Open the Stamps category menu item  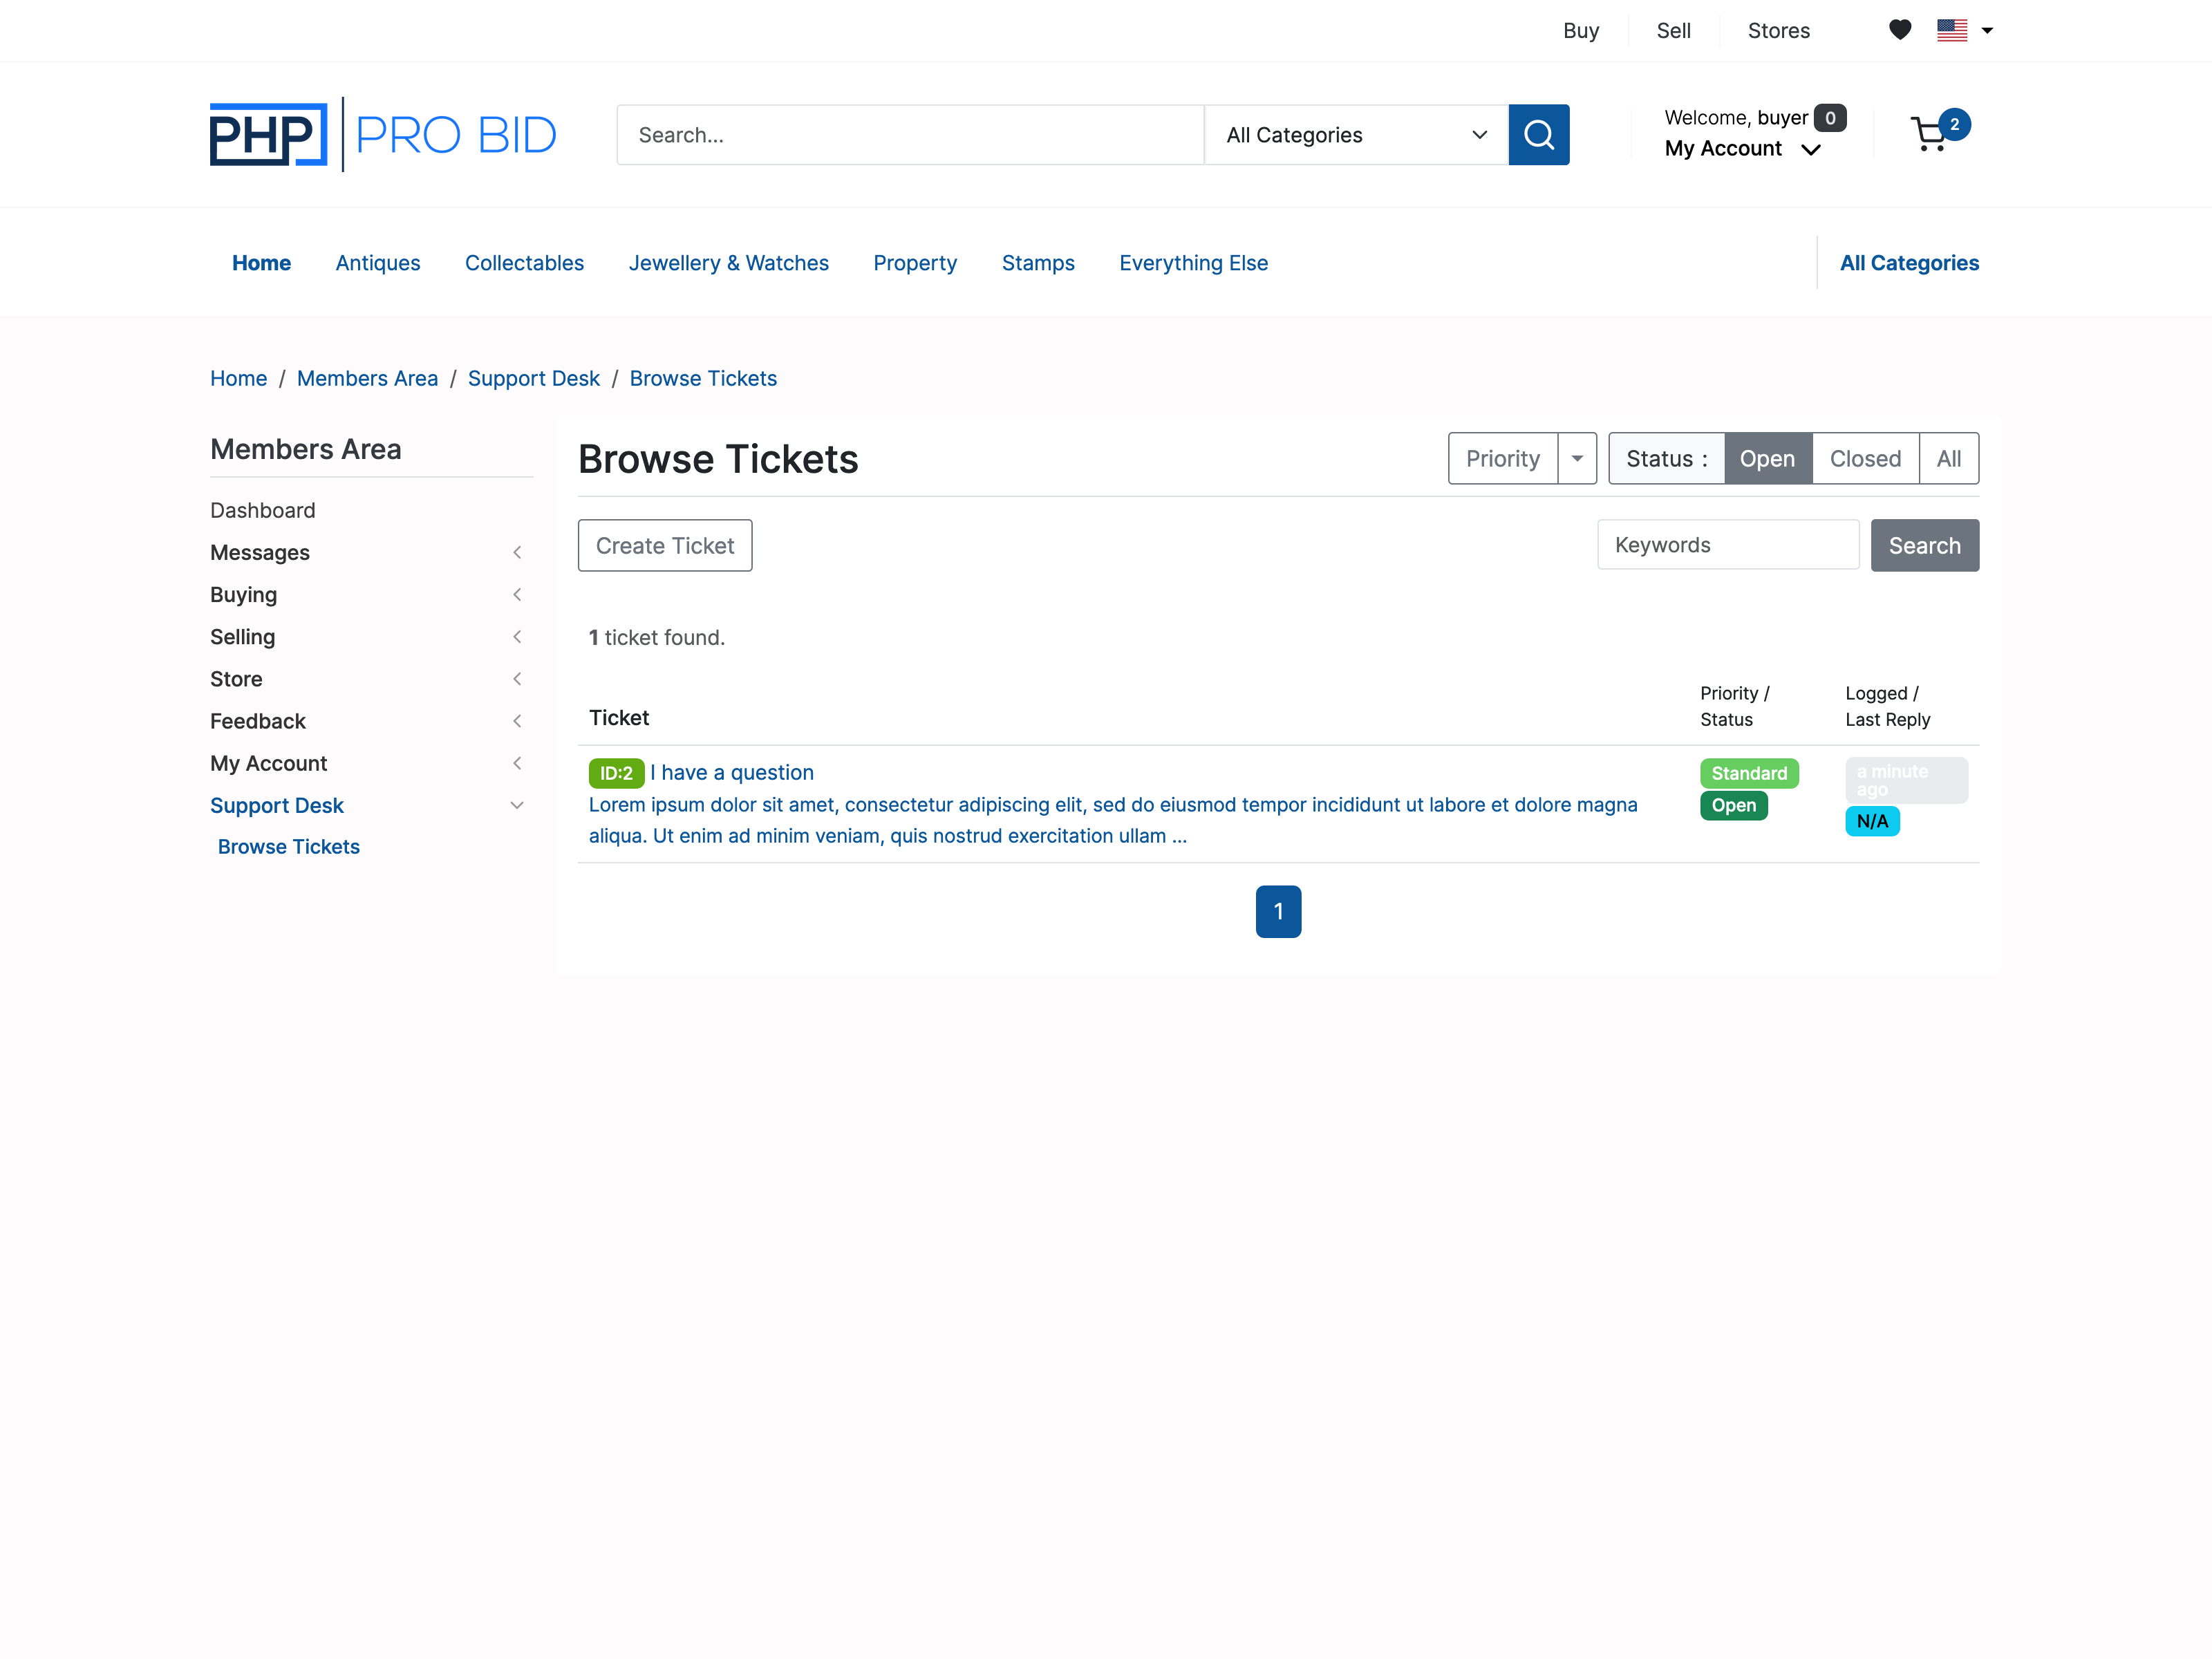[1037, 263]
